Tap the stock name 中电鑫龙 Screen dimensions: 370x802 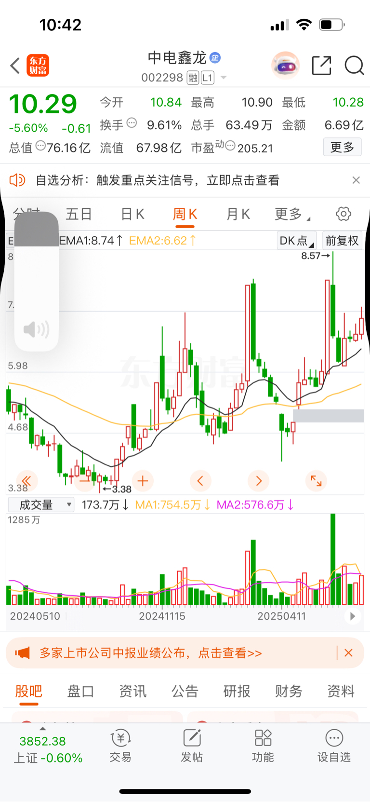(177, 58)
